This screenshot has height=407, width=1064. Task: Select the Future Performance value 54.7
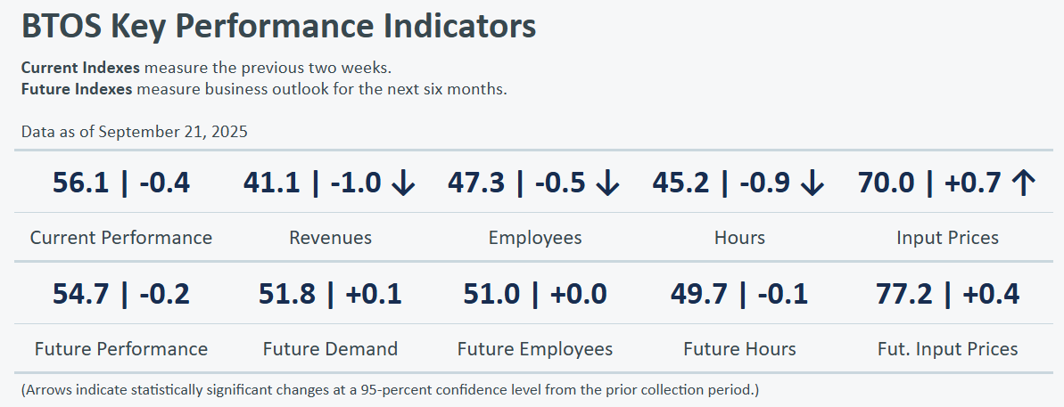tap(80, 294)
